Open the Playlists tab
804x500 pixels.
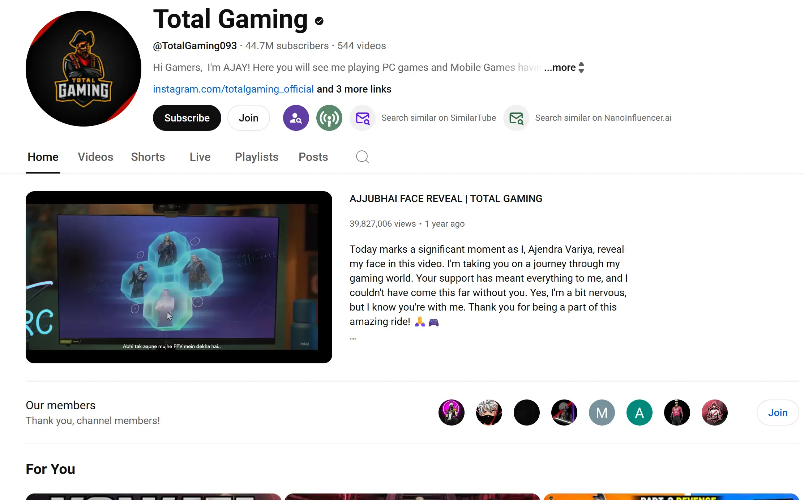[x=257, y=157]
